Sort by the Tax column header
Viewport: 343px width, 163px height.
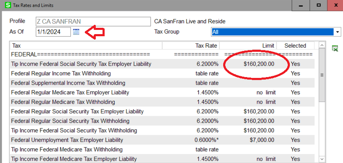coord(86,45)
